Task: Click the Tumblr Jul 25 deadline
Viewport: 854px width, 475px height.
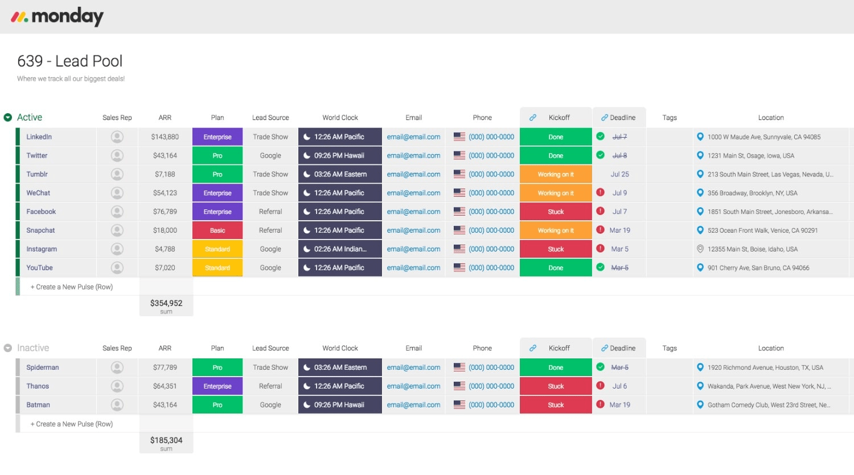Action: pos(620,174)
